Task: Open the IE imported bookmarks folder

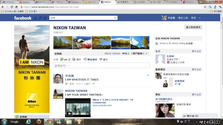Action: click(x=31, y=11)
